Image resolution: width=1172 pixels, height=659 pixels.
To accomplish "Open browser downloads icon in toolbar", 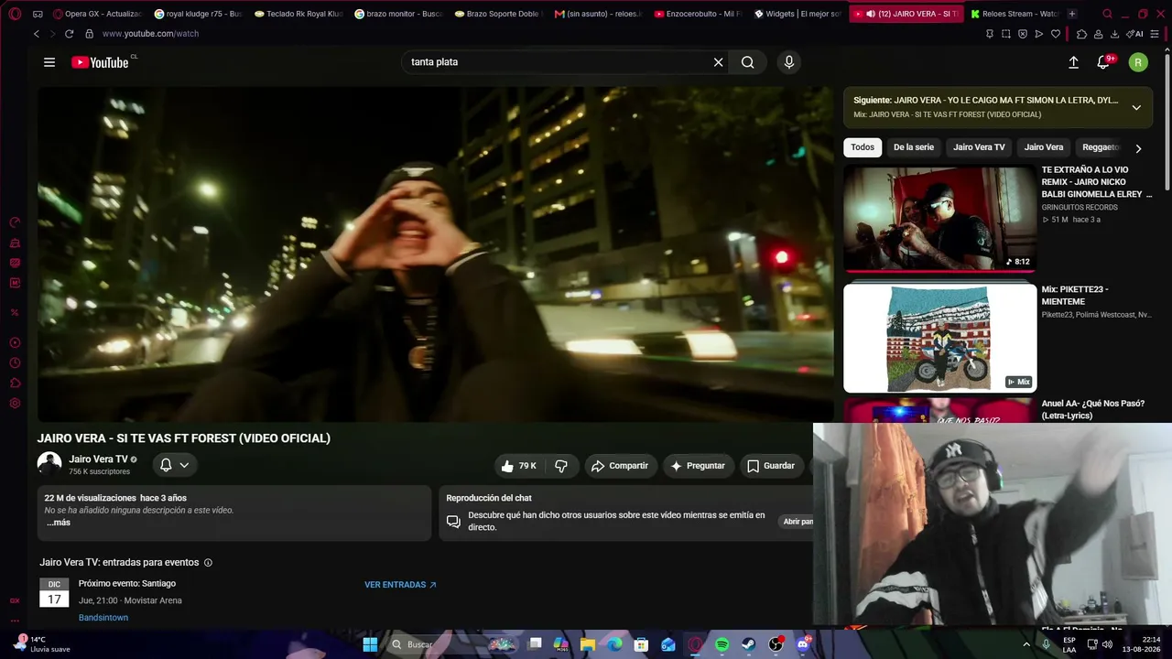I will 1114,34.
